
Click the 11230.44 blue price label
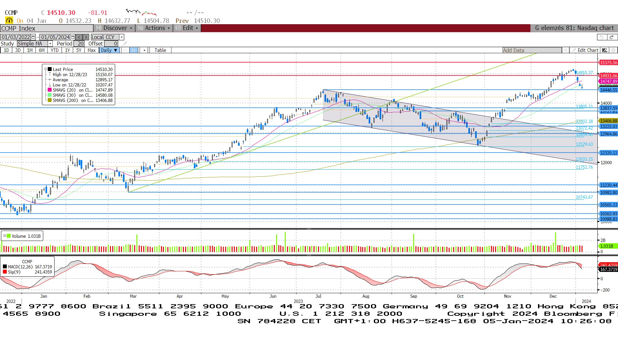[x=608, y=185]
